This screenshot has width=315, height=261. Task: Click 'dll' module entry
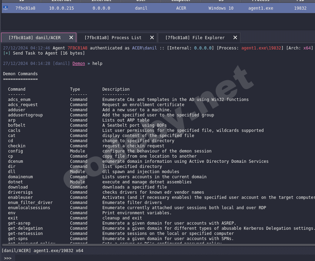11,172
